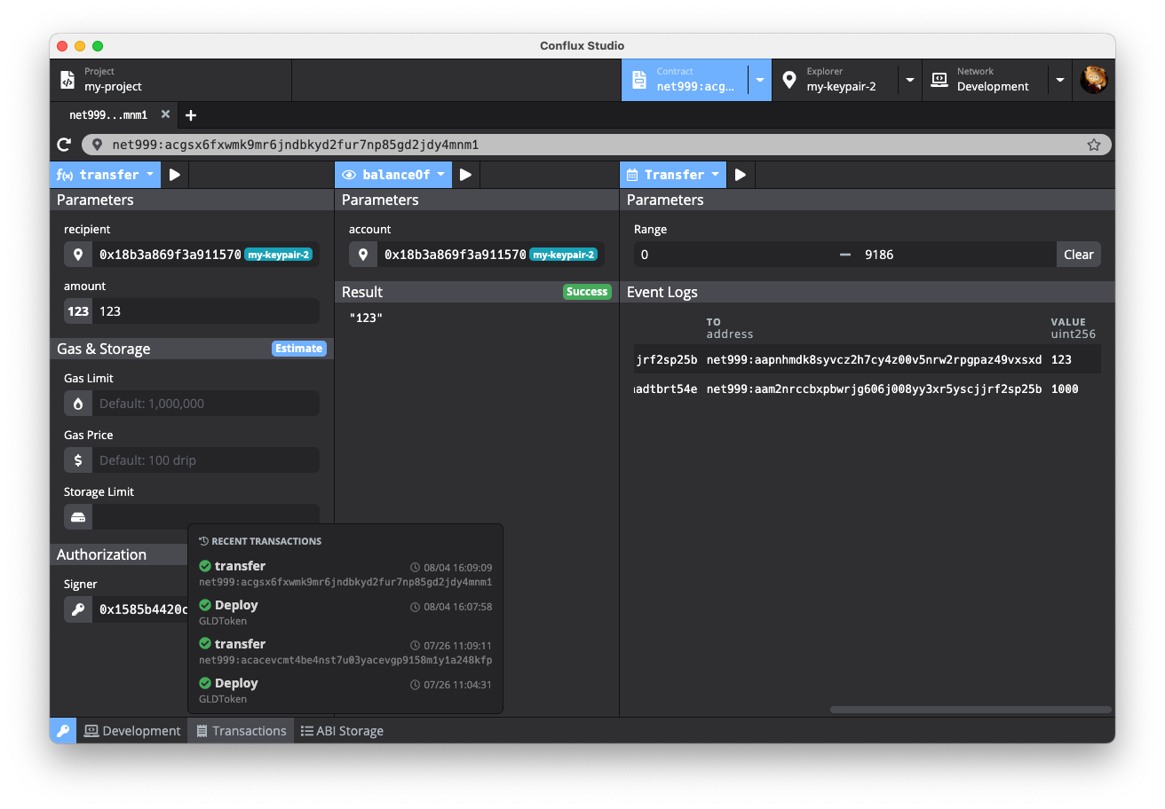Close the net999...mnm1 tab
The image size is (1165, 809).
(166, 115)
